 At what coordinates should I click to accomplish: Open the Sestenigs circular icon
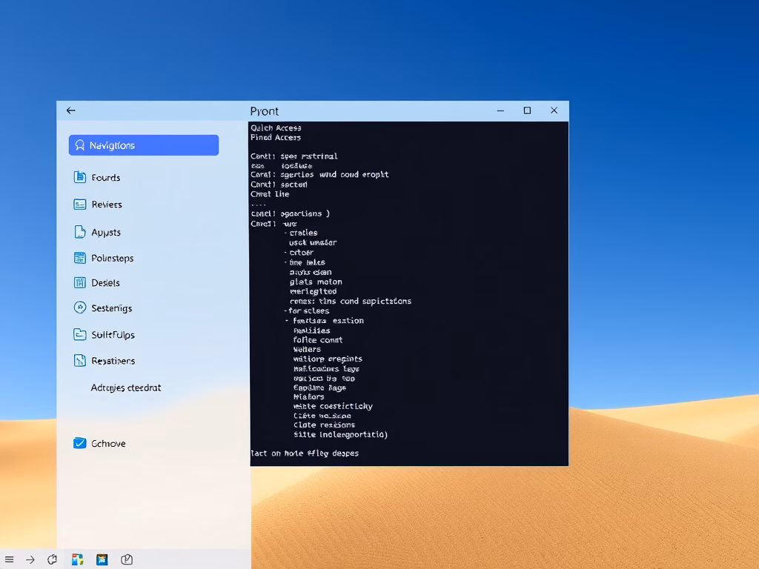click(80, 307)
